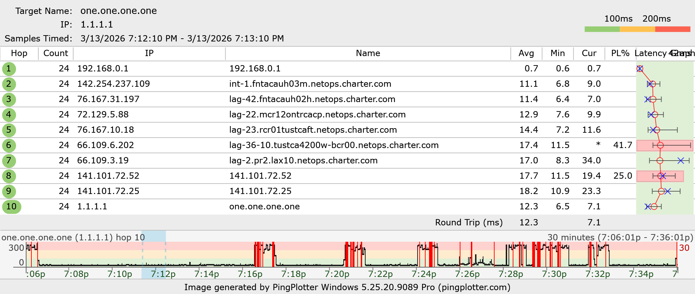Click the green hop 1 circle icon

coord(9,69)
